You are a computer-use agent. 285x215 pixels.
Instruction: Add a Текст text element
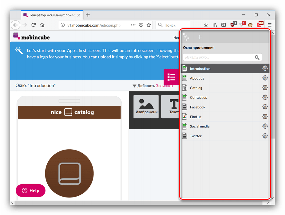170,107
